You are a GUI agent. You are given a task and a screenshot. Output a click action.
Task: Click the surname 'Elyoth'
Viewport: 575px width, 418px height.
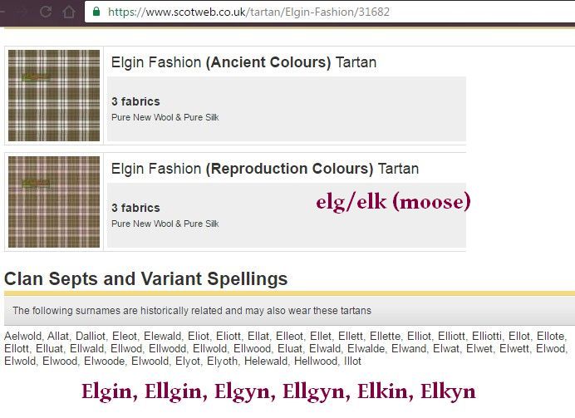point(222,361)
